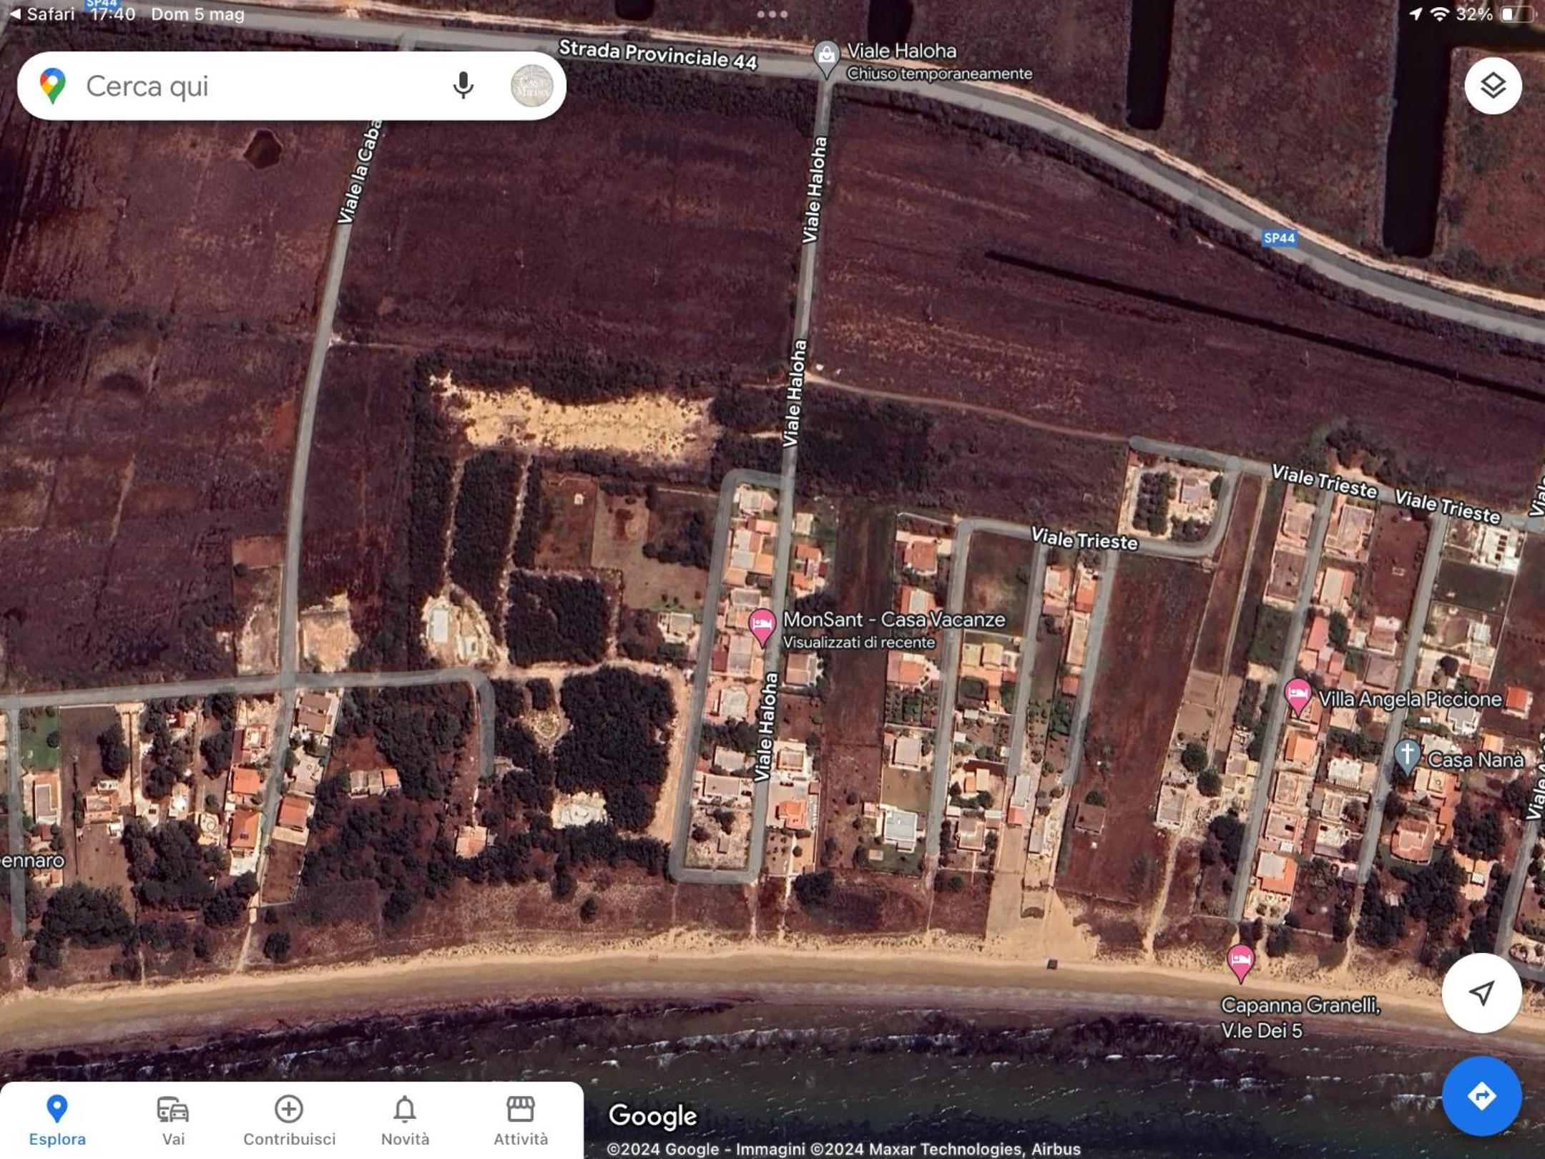Center map on my location arrow button
1545x1159 pixels.
pyautogui.click(x=1481, y=992)
